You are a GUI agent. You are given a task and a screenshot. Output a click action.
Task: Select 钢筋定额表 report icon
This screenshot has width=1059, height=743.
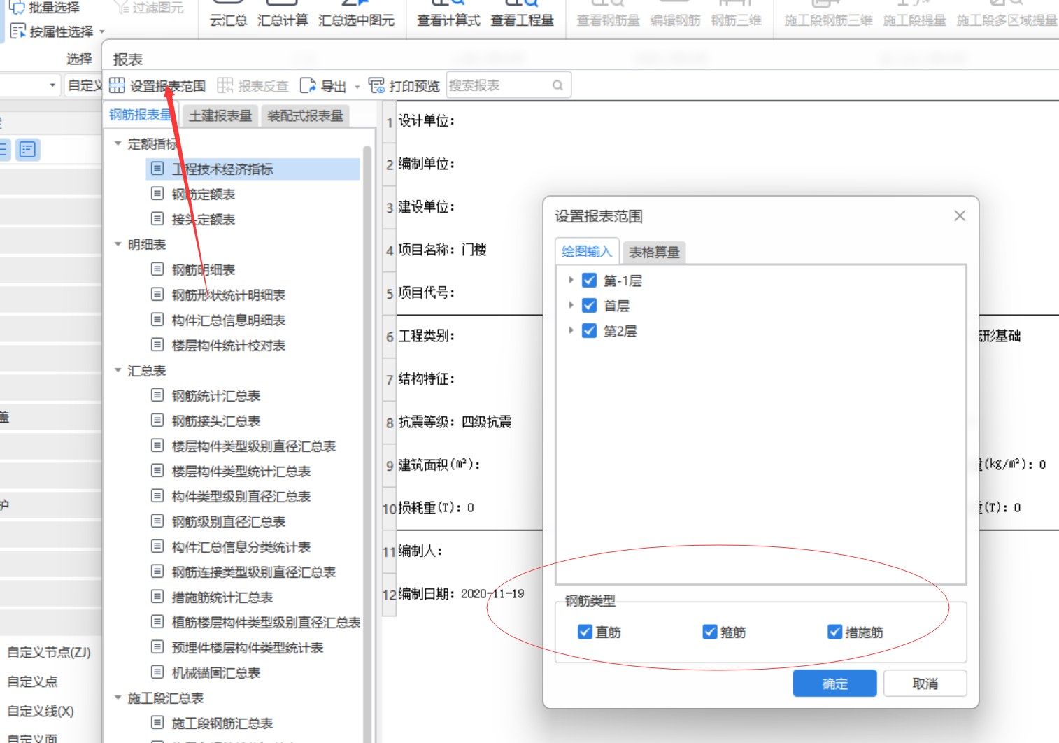157,193
